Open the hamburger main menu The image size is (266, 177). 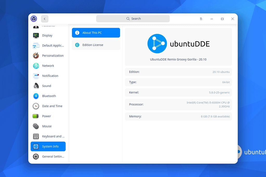(201, 19)
